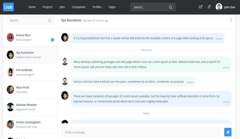Click avatar beside the 4:49 pm message
The image size is (240, 139).
tap(65, 81)
